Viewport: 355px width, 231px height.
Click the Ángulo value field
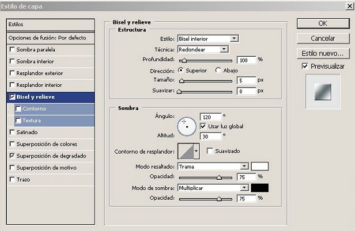[211, 117]
